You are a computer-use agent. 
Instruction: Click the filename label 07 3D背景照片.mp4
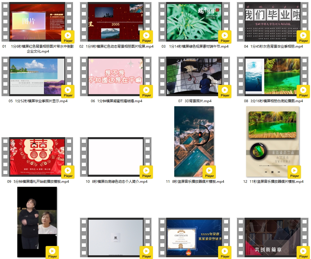195,101
